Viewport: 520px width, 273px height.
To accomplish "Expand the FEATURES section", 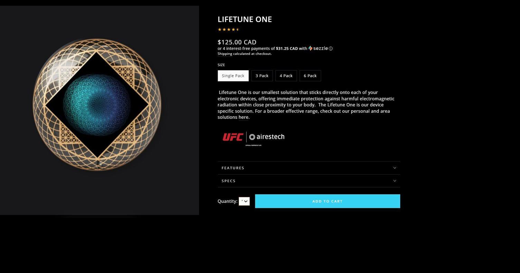I will click(x=309, y=168).
